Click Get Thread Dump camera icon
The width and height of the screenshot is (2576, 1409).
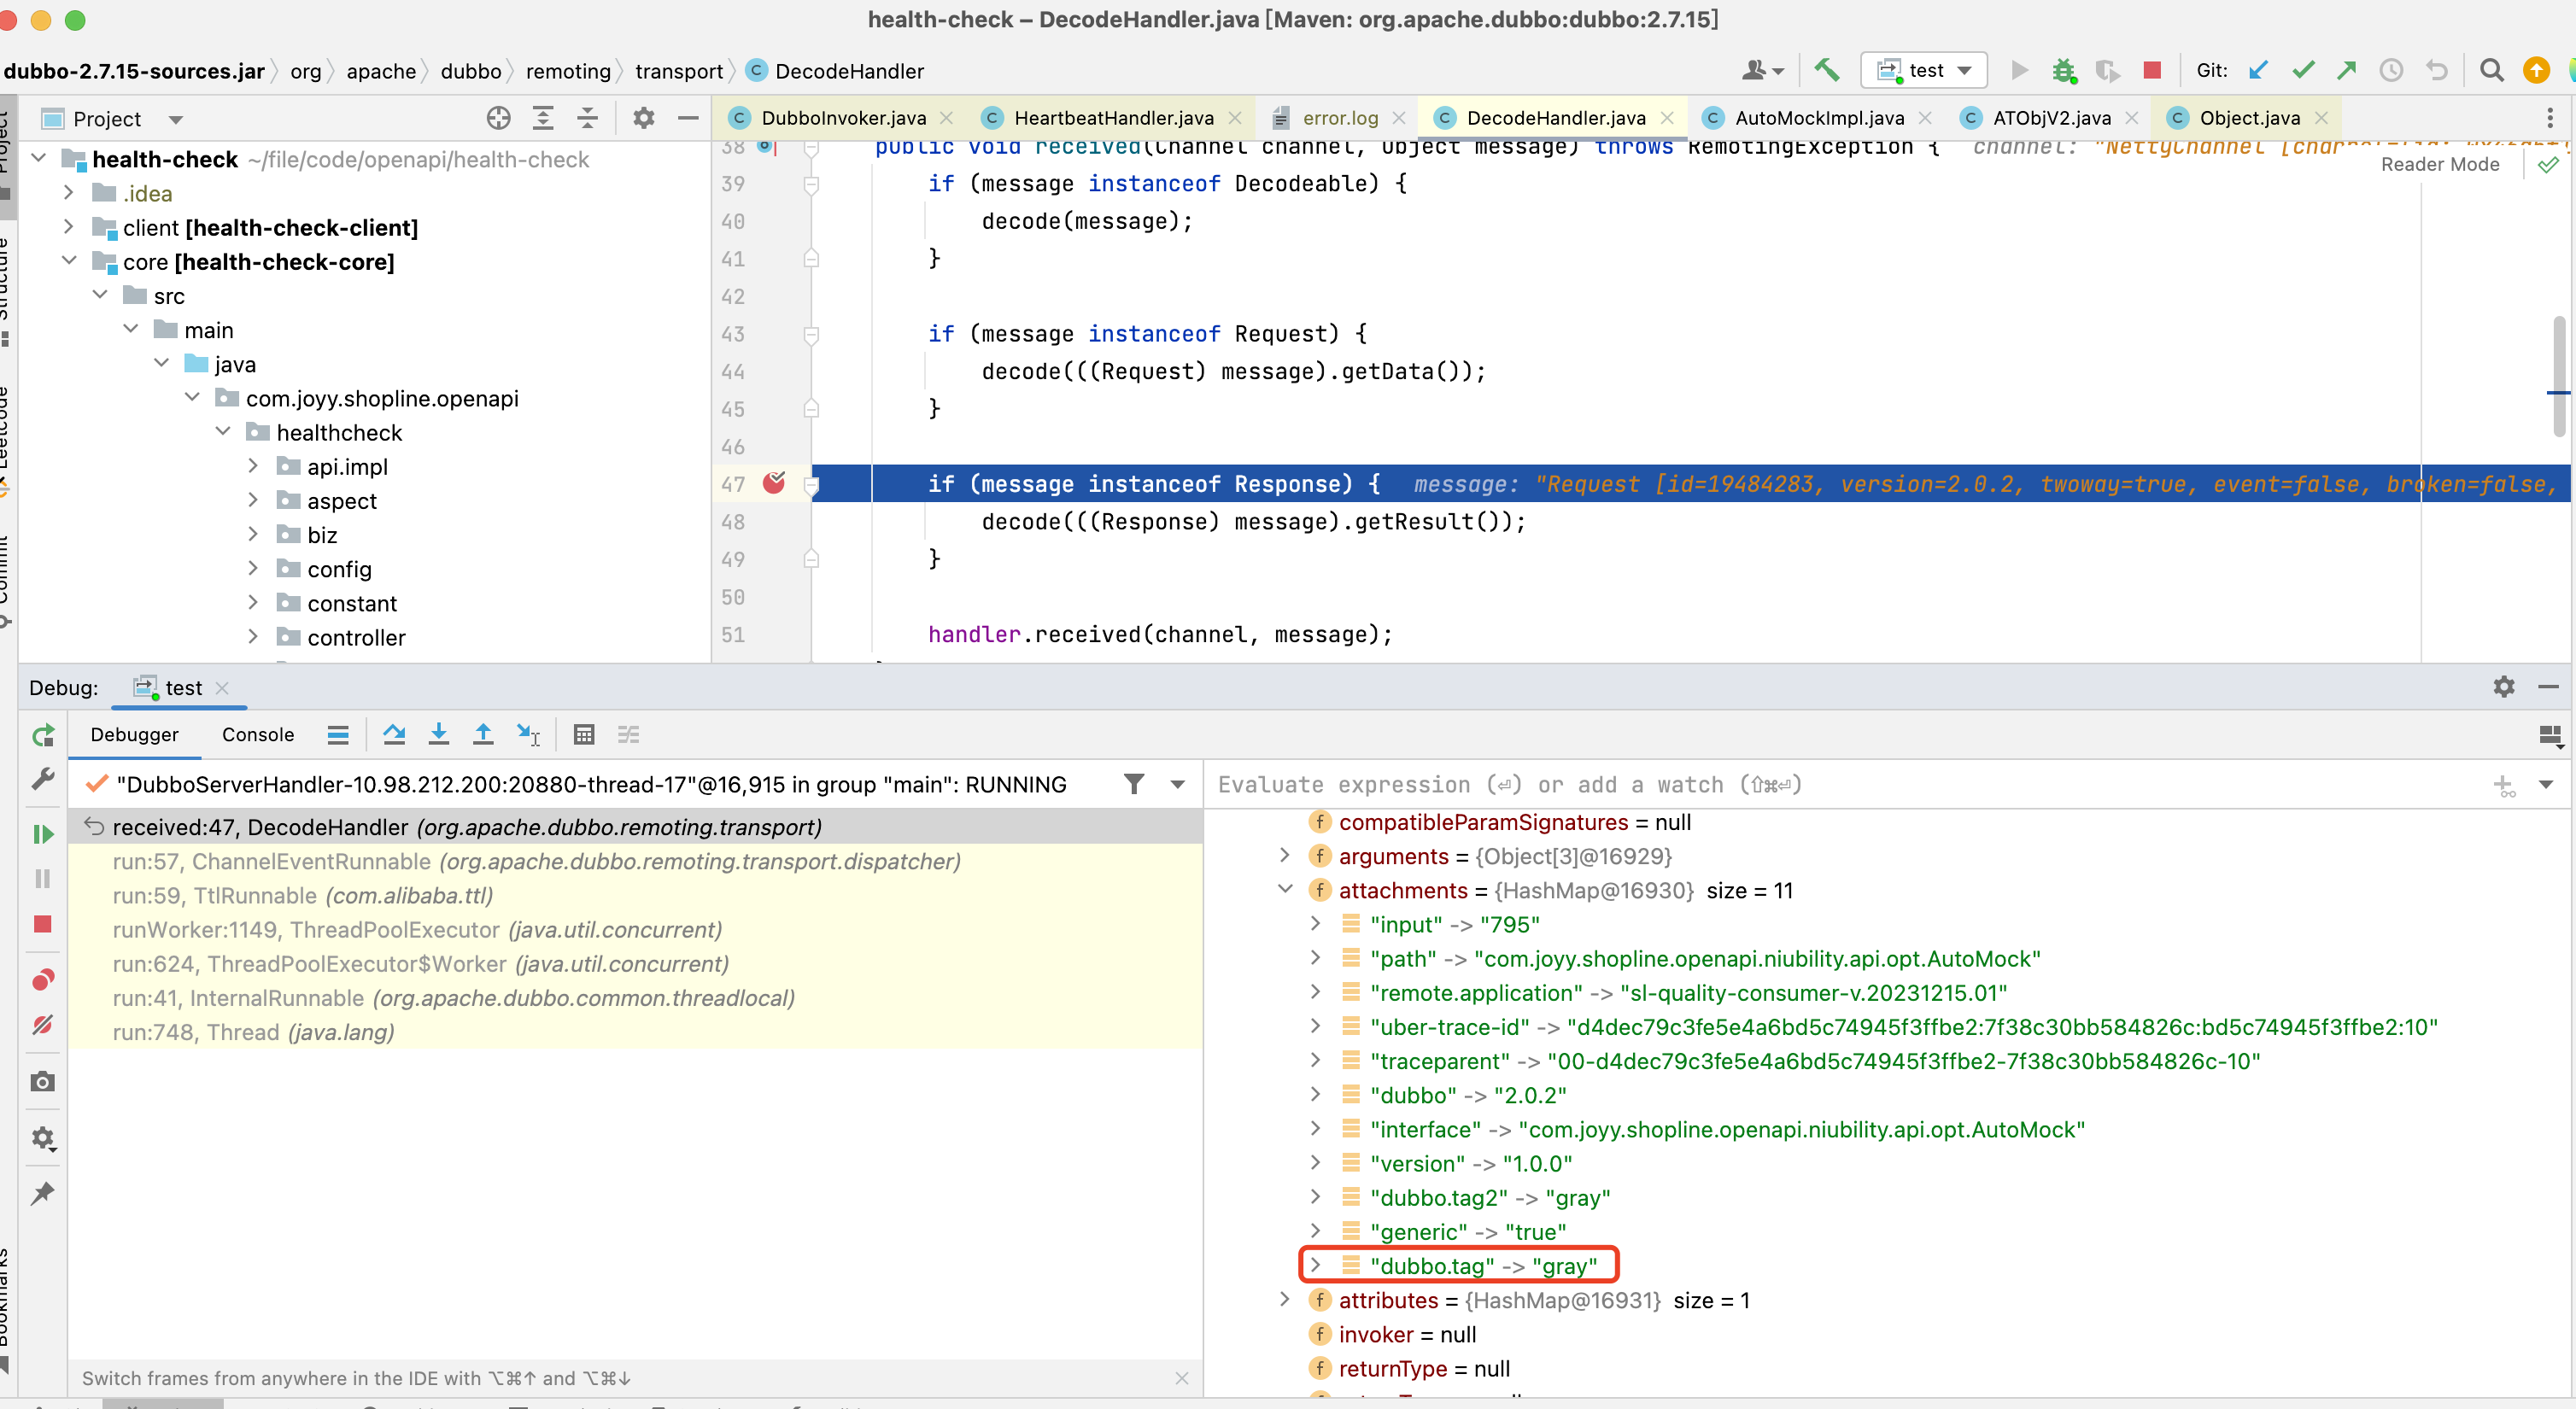tap(43, 1082)
